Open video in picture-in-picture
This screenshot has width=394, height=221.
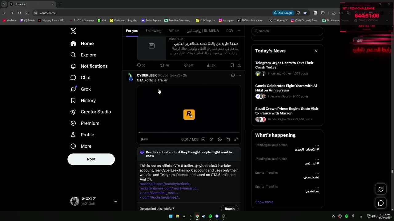[x=228, y=139]
